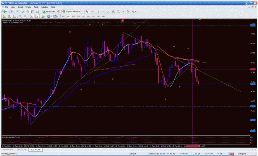The image size is (258, 156).
Task: Open the Indicators list icon
Action: pos(43,16)
